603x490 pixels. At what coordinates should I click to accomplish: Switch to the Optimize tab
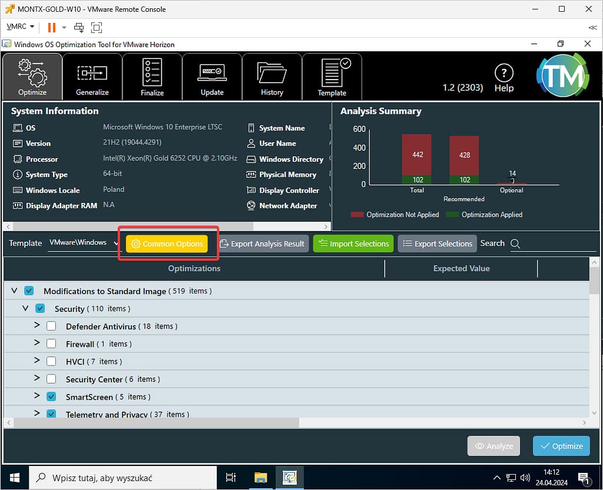tap(32, 77)
